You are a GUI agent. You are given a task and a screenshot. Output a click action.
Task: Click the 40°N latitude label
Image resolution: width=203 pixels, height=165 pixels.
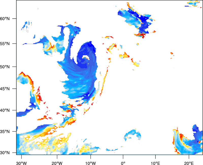point(5,110)
